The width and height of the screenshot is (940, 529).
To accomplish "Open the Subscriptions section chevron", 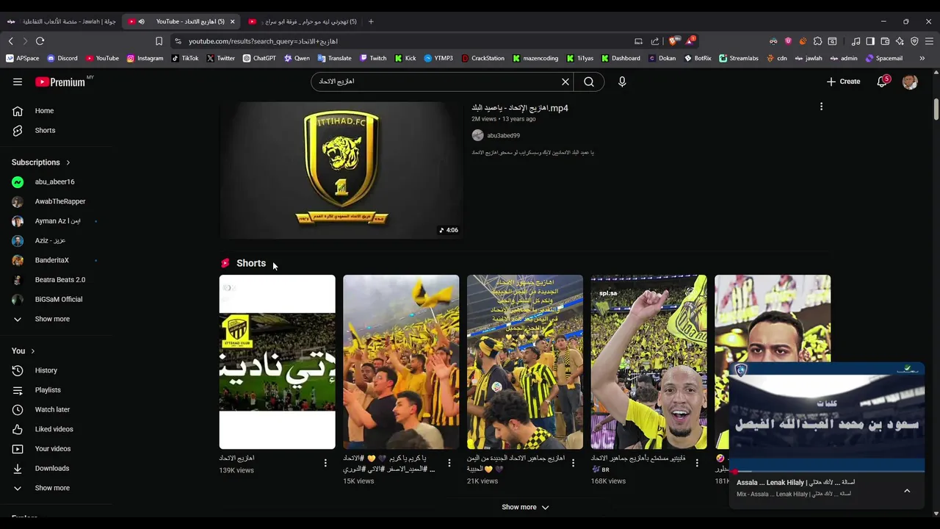I will [68, 162].
